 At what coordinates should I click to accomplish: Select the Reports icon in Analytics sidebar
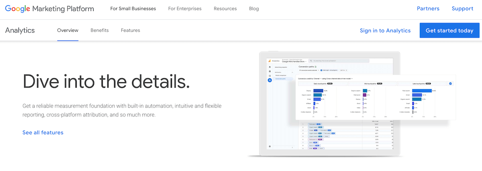[x=270, y=71]
